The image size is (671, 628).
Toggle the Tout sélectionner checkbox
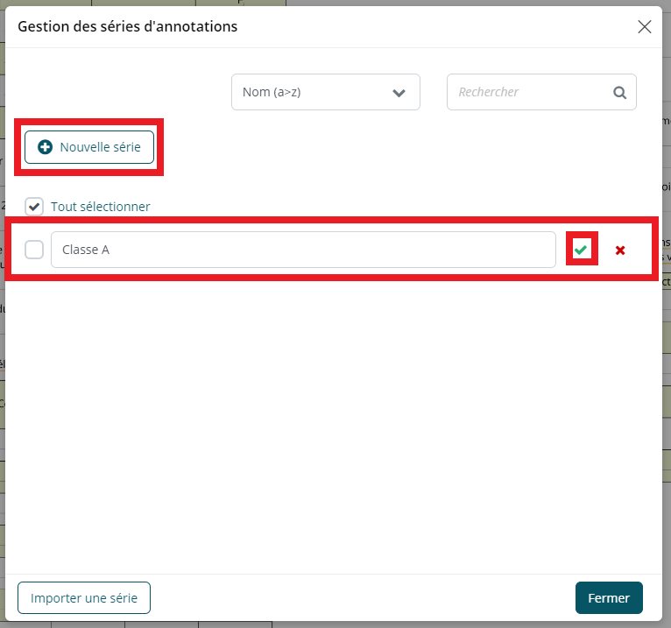pos(34,207)
